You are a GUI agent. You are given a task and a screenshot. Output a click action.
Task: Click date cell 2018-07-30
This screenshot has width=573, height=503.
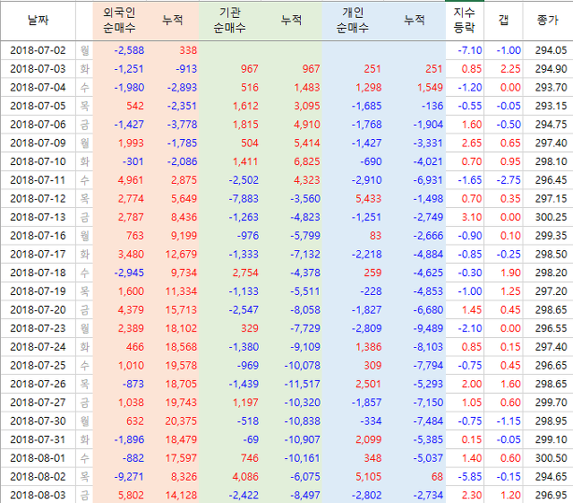38,421
